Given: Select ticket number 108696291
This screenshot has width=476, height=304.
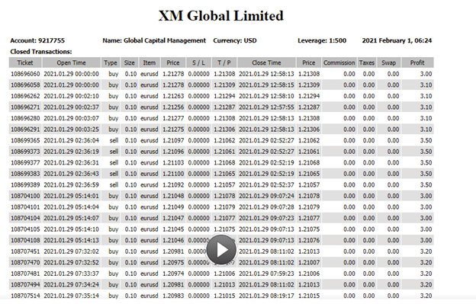Looking at the screenshot, I should pos(25,130).
